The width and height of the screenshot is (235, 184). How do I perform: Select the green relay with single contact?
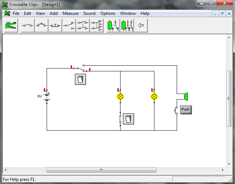coord(113,25)
